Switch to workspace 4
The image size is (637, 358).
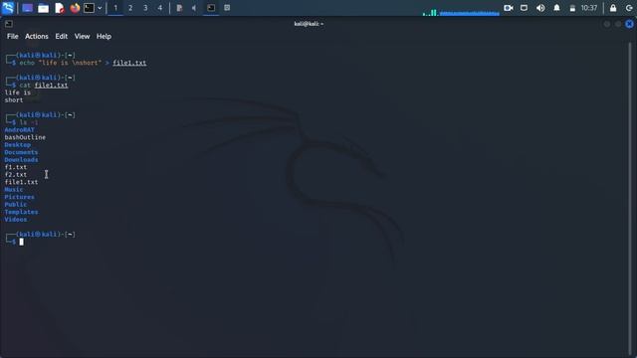click(x=160, y=8)
